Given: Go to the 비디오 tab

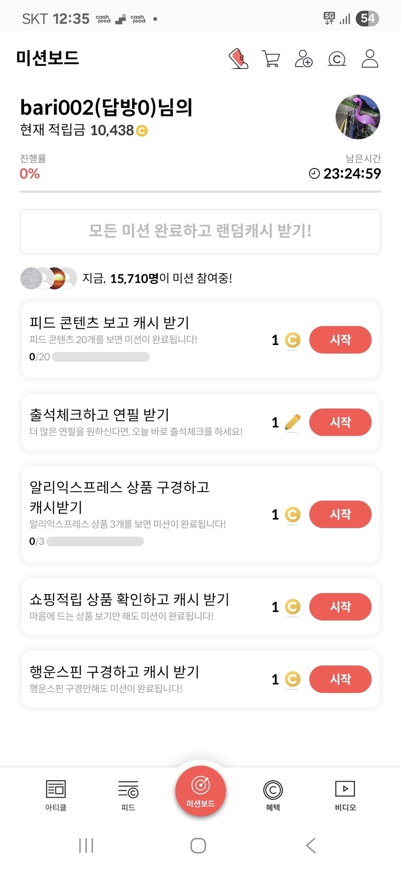Looking at the screenshot, I should [x=345, y=795].
